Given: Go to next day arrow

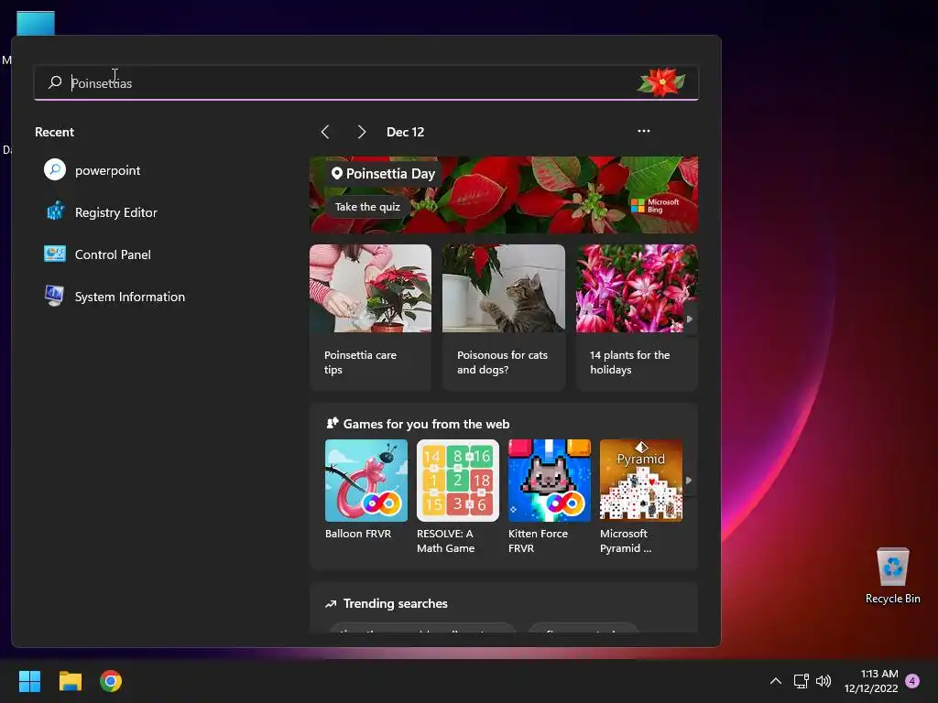Looking at the screenshot, I should [x=361, y=132].
